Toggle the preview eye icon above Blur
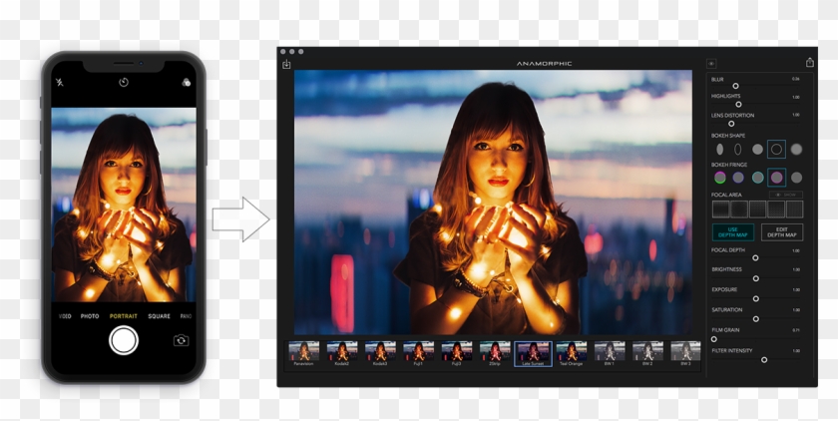This screenshot has width=838, height=421. 711,63
